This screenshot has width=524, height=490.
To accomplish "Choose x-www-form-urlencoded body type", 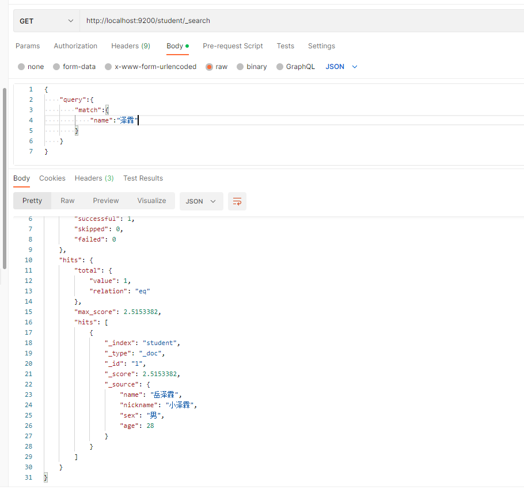I will [151, 67].
